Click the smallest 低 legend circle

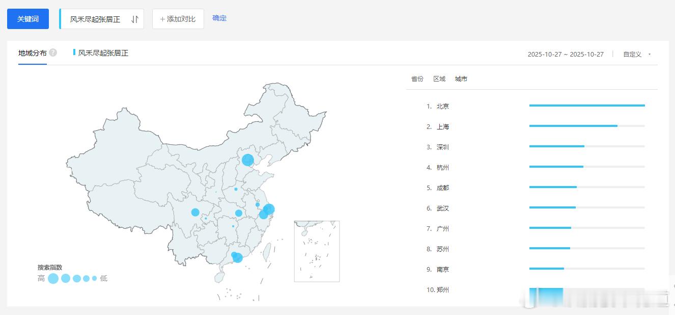94,278
